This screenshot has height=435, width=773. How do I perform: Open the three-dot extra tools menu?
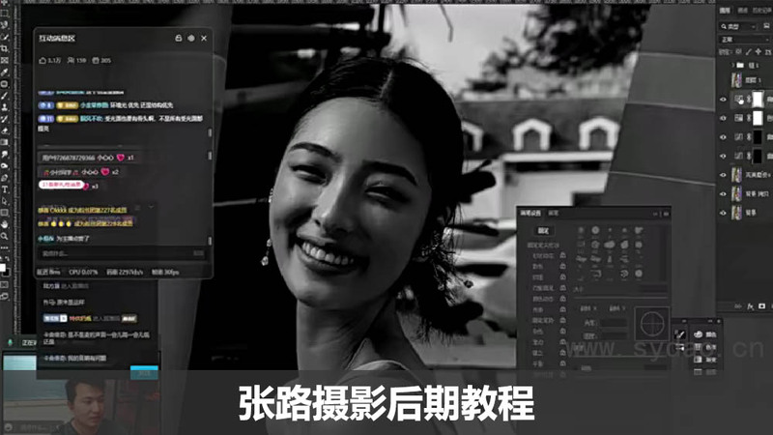[x=5, y=247]
